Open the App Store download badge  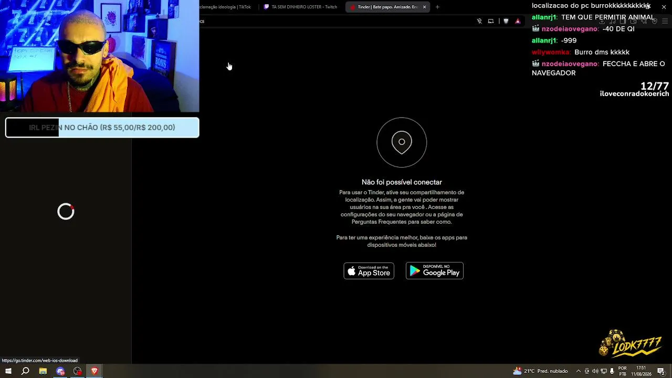pyautogui.click(x=369, y=271)
